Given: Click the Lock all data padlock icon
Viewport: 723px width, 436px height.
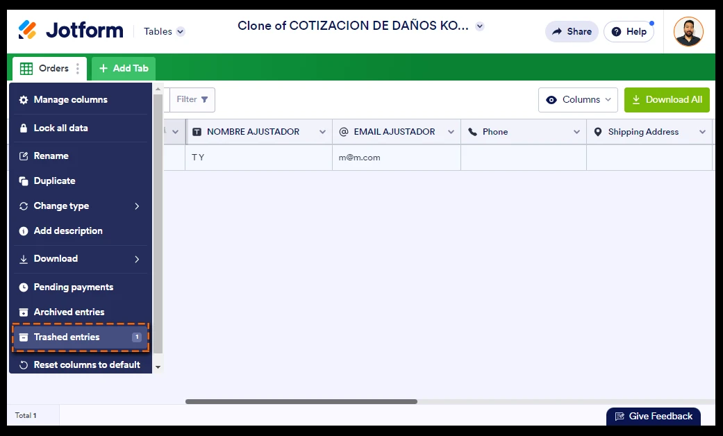Looking at the screenshot, I should click(24, 128).
